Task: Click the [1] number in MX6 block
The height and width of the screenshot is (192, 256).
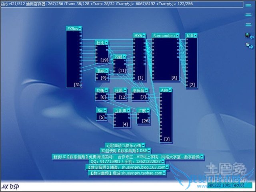Action: tap(140, 78)
